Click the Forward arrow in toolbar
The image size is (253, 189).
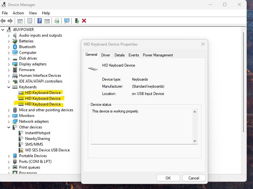(10, 21)
